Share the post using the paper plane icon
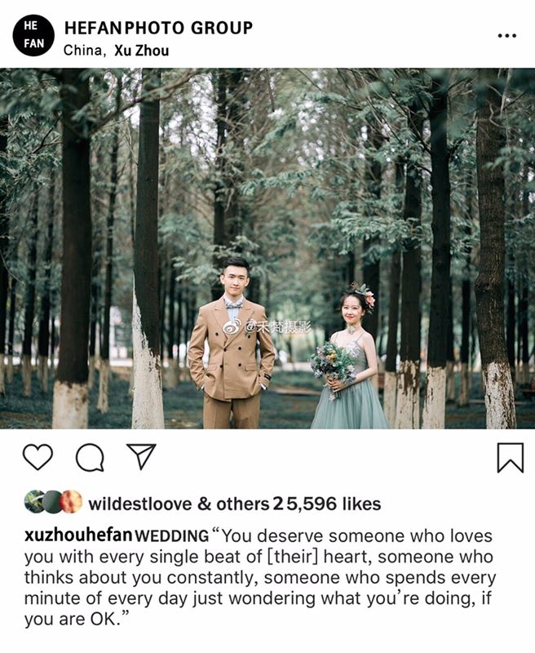Screen dimensions: 535x653 141,456
